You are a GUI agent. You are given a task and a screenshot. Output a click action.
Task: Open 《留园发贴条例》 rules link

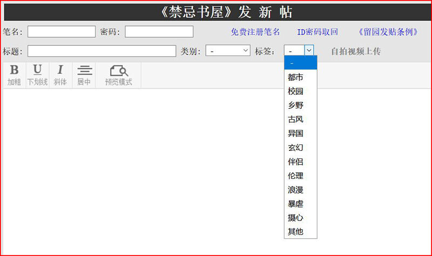pyautogui.click(x=388, y=32)
